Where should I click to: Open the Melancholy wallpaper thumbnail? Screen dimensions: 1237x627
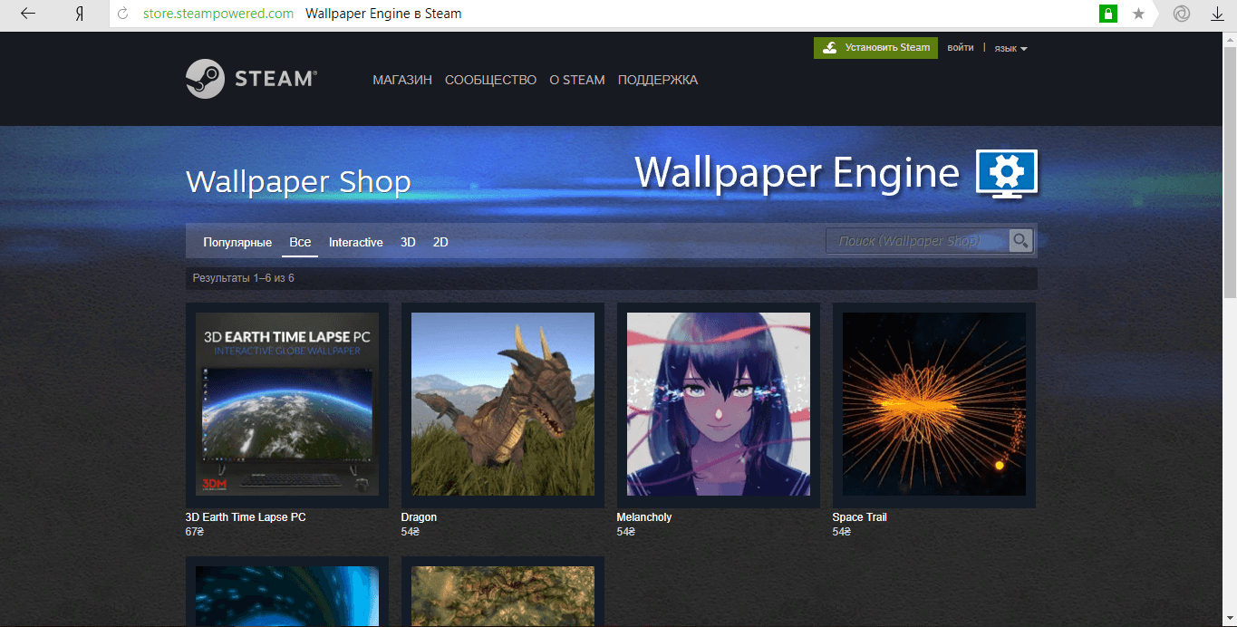pos(719,404)
